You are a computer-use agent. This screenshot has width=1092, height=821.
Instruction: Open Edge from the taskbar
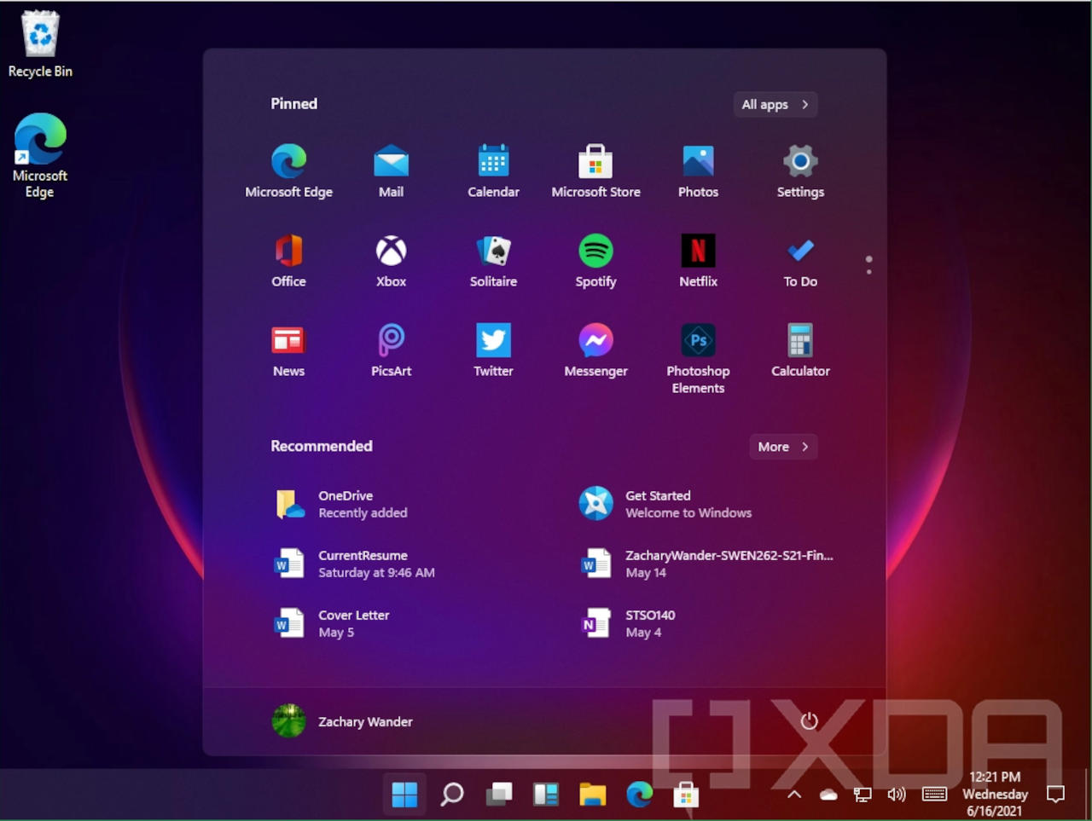[639, 795]
